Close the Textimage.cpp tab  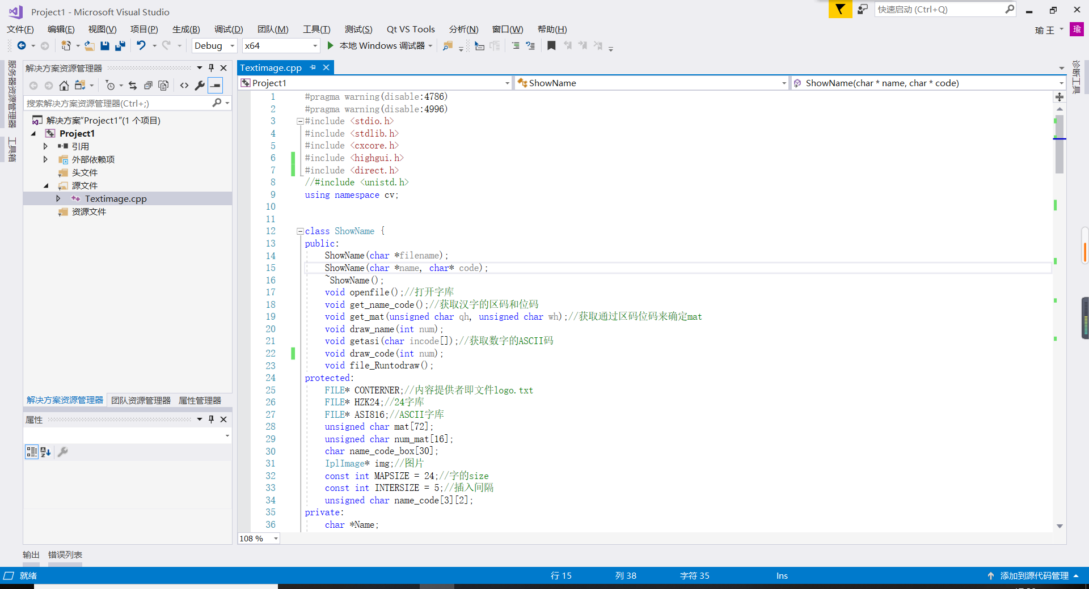click(x=326, y=67)
